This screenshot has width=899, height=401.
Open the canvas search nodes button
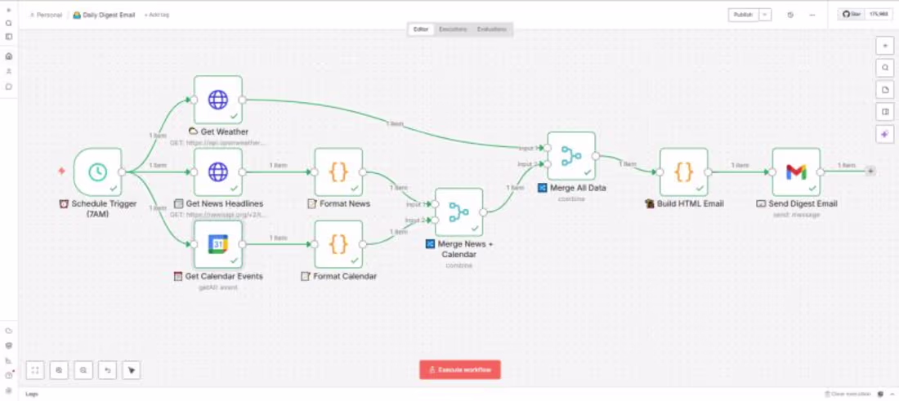(884, 68)
